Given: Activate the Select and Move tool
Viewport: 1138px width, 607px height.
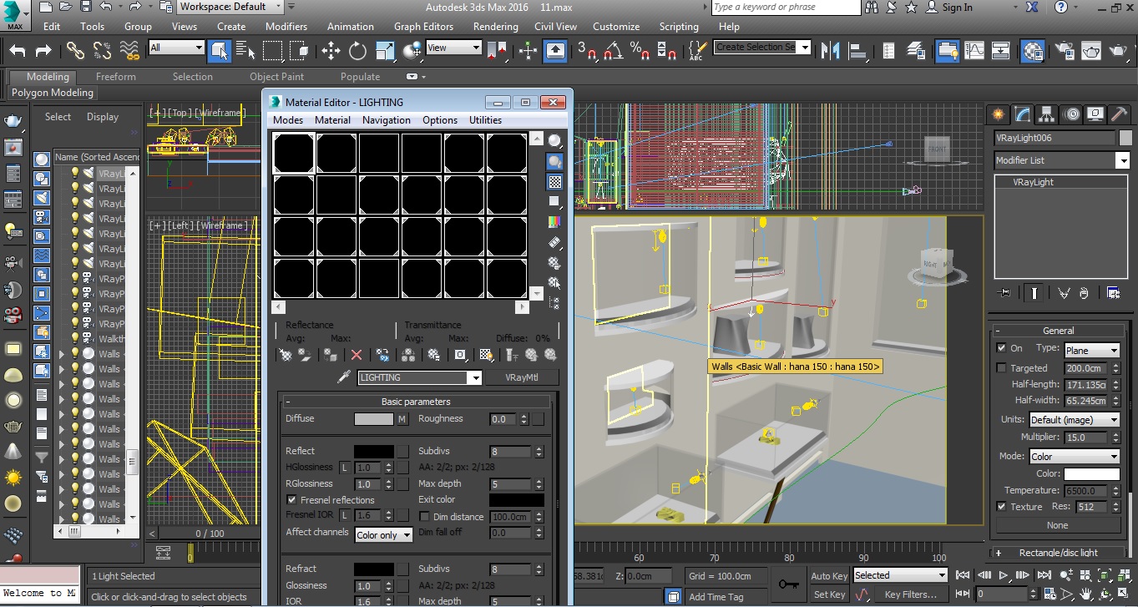Looking at the screenshot, I should click(330, 51).
